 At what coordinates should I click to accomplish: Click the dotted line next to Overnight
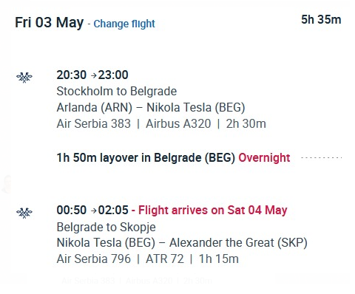coord(322,157)
